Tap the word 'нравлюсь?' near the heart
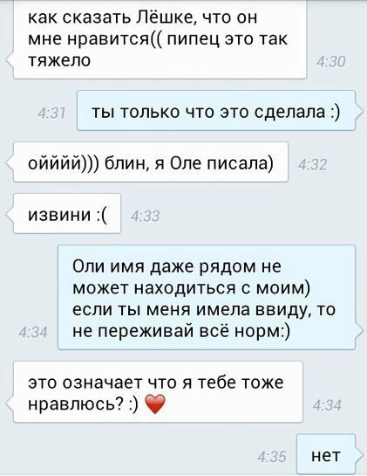The image size is (367, 476). 76,404
